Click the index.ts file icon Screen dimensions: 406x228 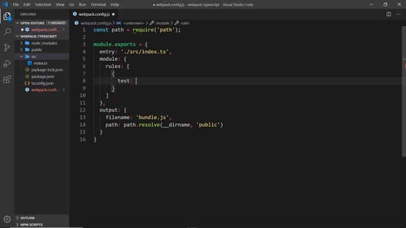(x=30, y=63)
